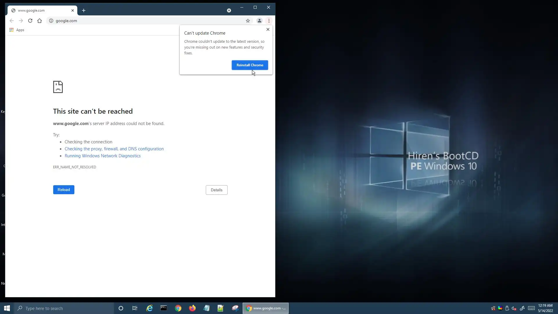Image resolution: width=558 pixels, height=314 pixels.
Task: Dismiss the Can't update Chrome popup
Action: 268,29
